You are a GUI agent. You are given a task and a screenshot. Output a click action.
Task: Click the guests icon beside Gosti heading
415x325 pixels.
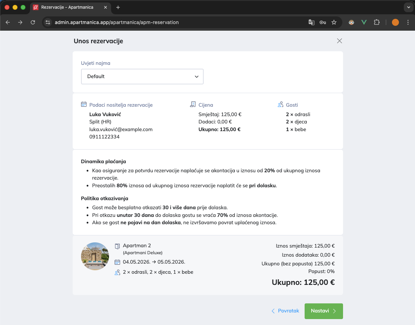coord(280,104)
